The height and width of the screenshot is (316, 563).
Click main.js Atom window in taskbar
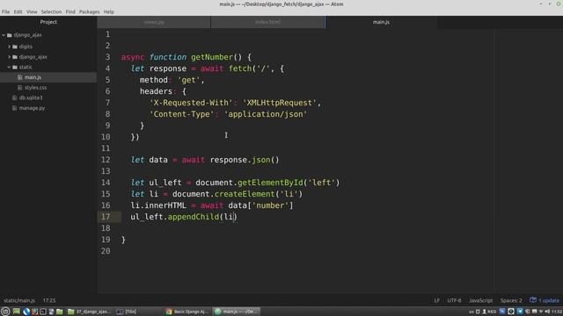(237, 312)
